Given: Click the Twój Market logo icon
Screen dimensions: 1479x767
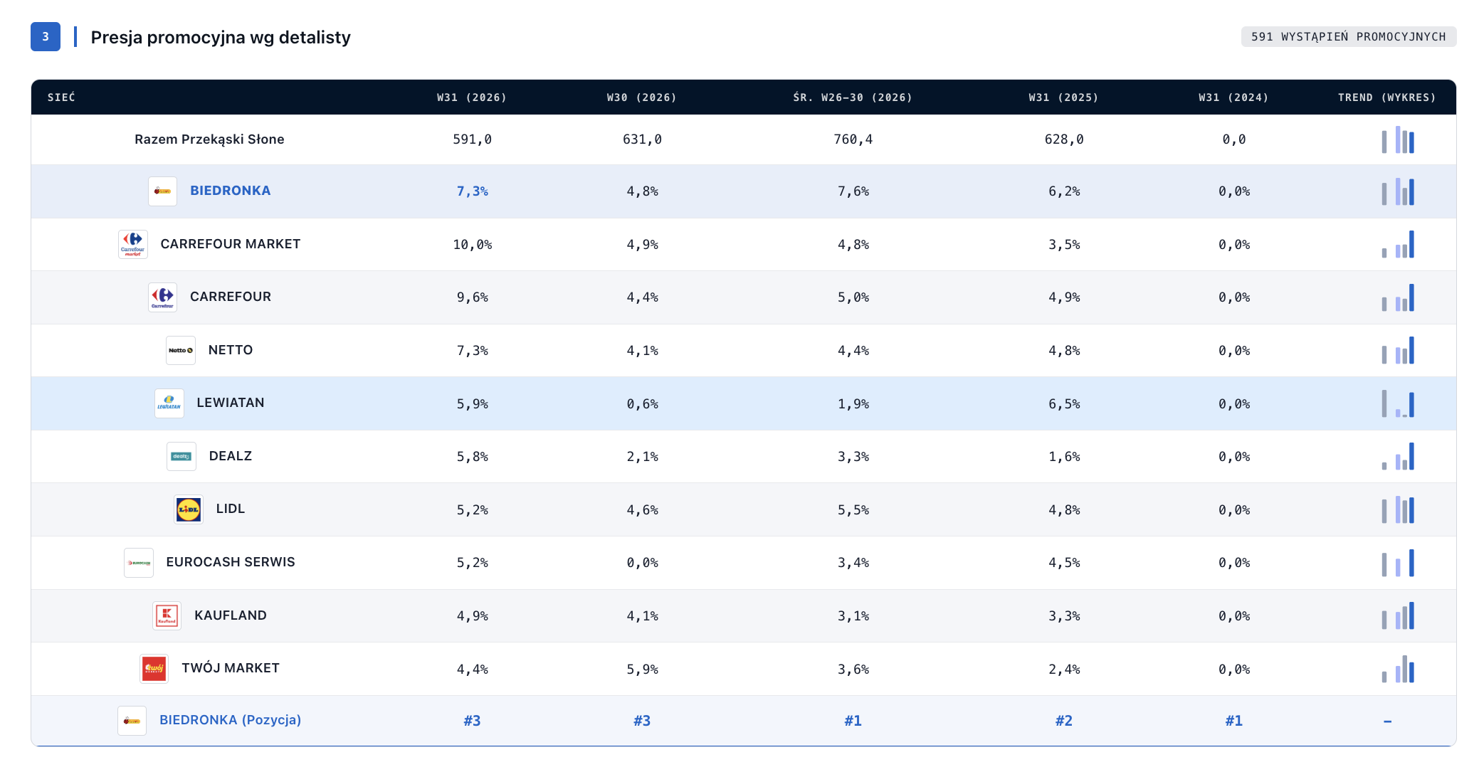Looking at the screenshot, I should (x=154, y=669).
